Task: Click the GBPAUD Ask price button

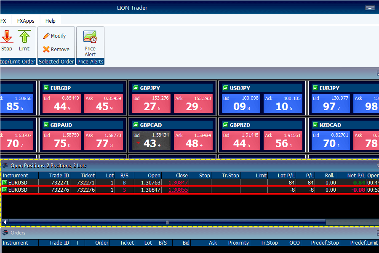Action: click(103, 141)
